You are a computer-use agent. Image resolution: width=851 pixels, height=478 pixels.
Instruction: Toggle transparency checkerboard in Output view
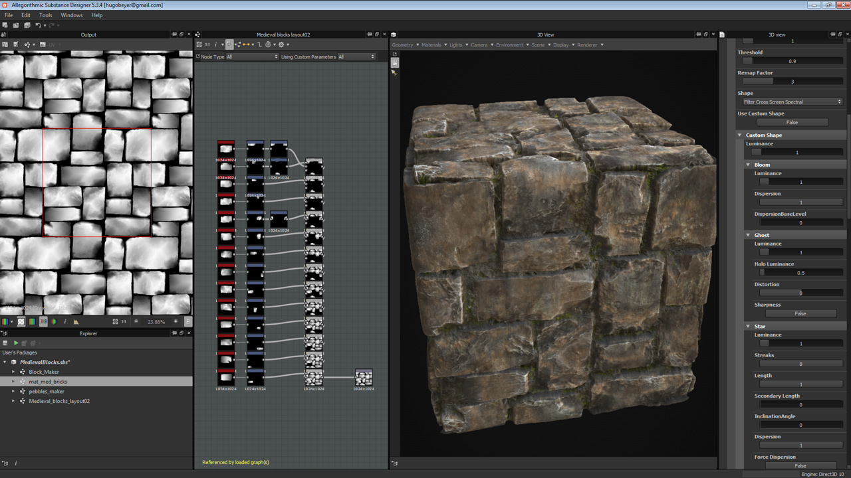click(21, 322)
